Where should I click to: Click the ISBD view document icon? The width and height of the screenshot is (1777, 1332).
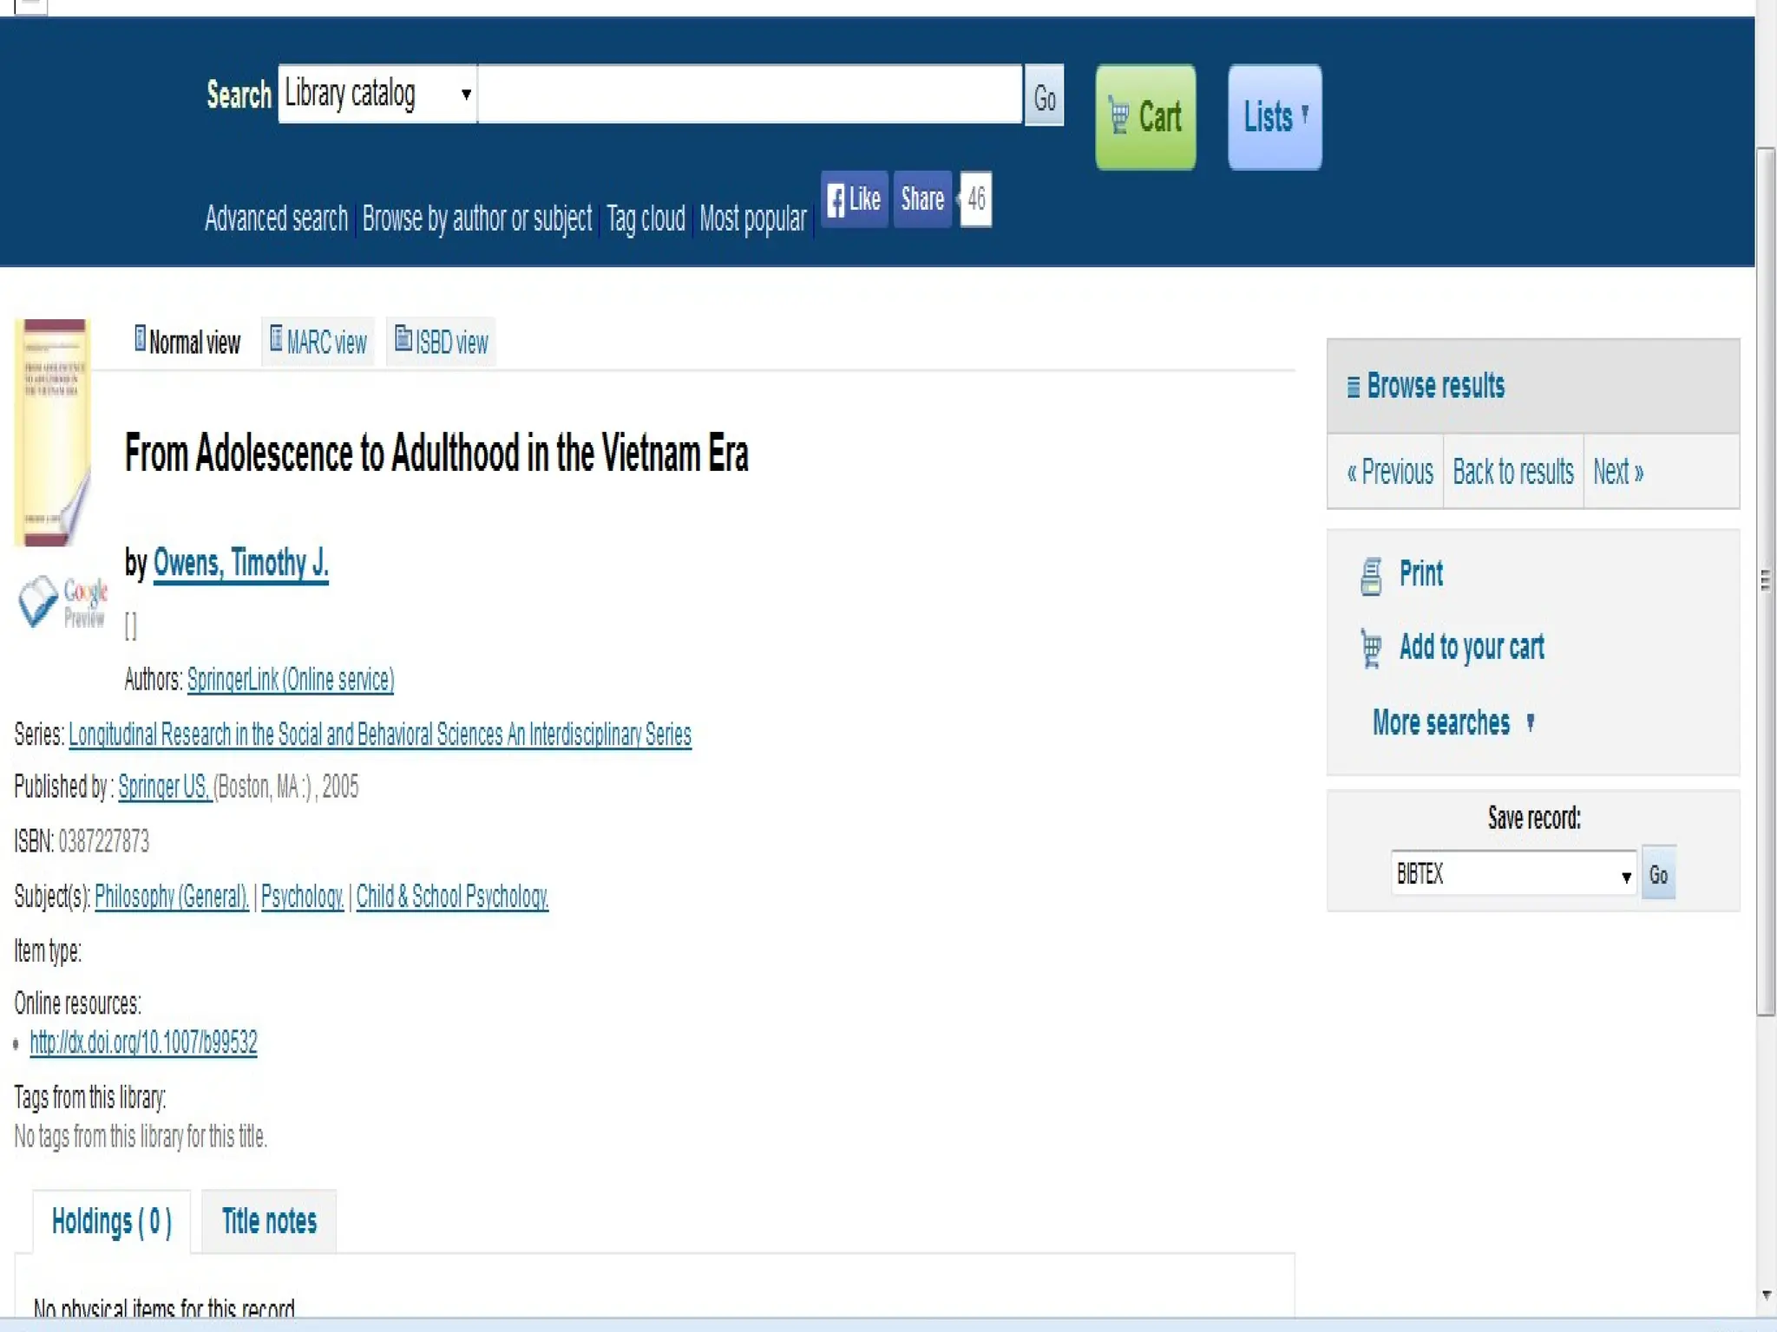click(403, 339)
